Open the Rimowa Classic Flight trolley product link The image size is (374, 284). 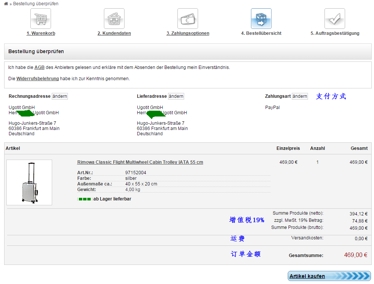click(140, 162)
